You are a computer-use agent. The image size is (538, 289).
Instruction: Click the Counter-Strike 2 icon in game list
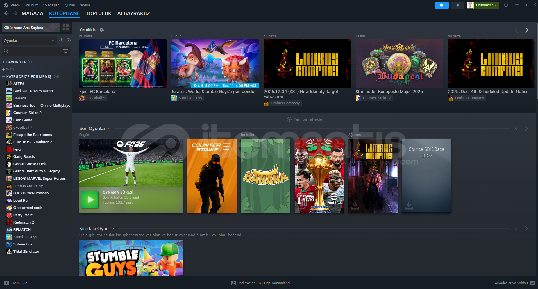click(9, 113)
